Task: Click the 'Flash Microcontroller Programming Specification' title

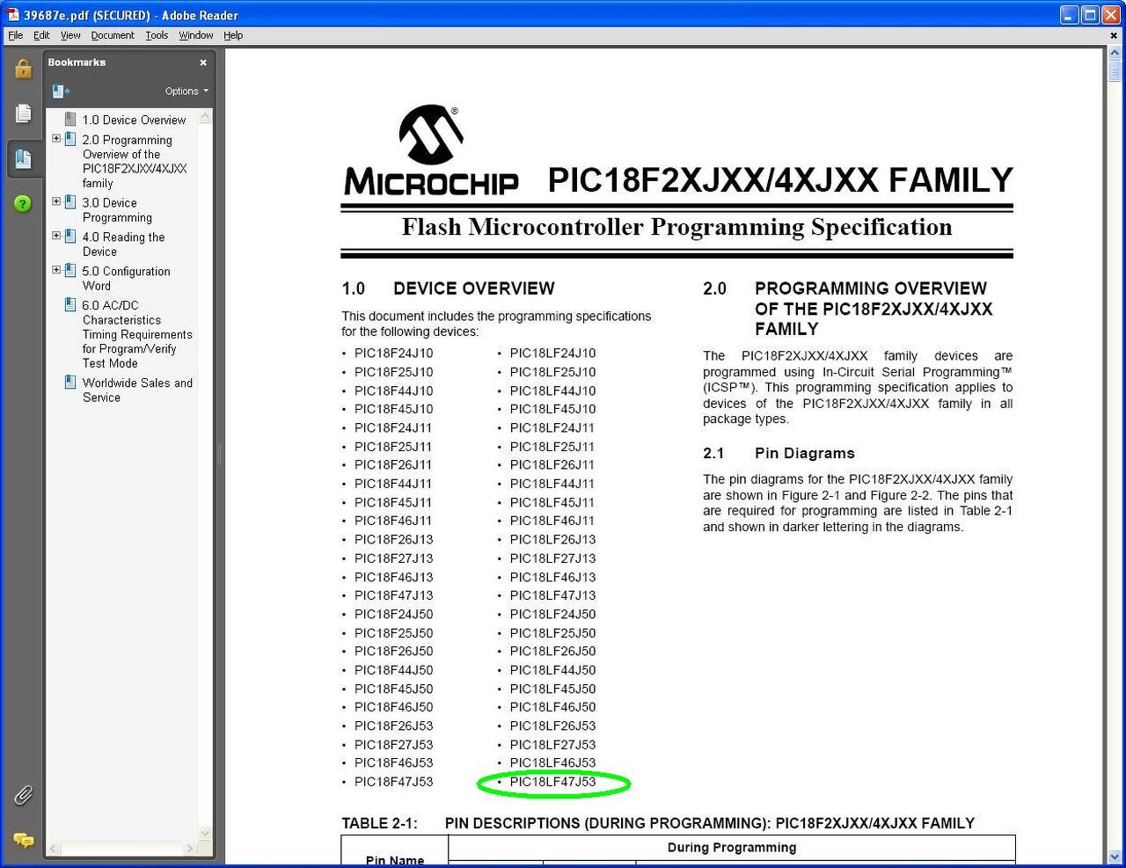Action: tap(676, 227)
